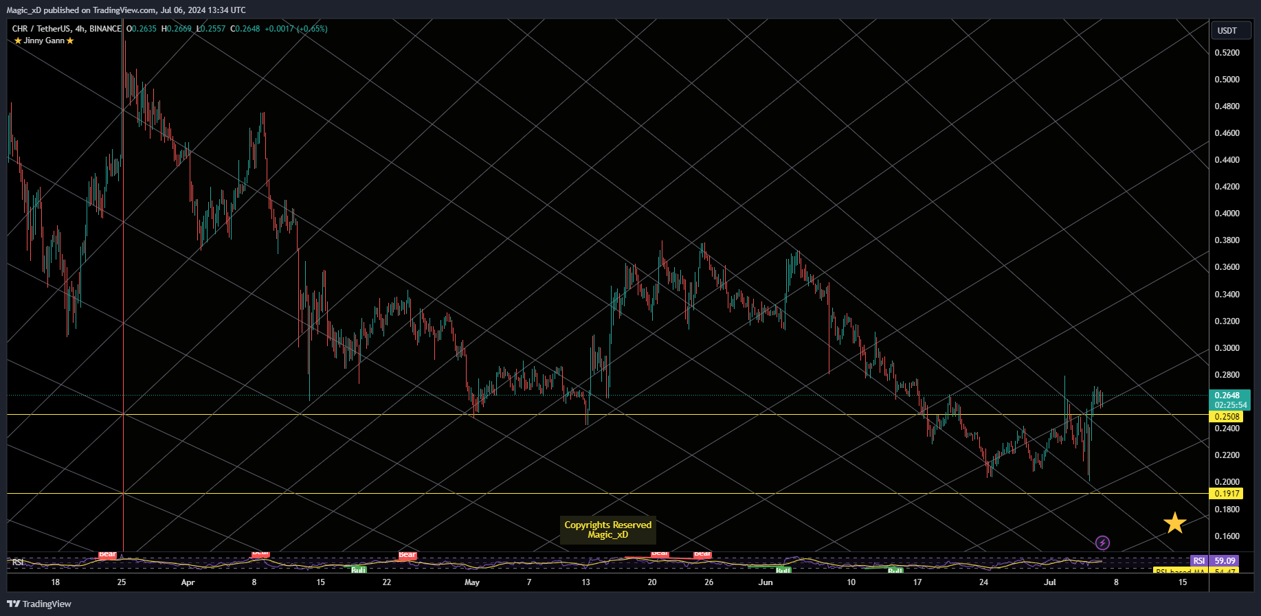Click the 0.5000 price axis label
The height and width of the screenshot is (616, 1261).
[x=1227, y=80]
